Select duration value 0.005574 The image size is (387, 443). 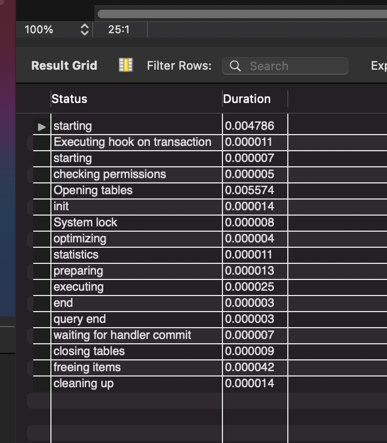[255, 190]
